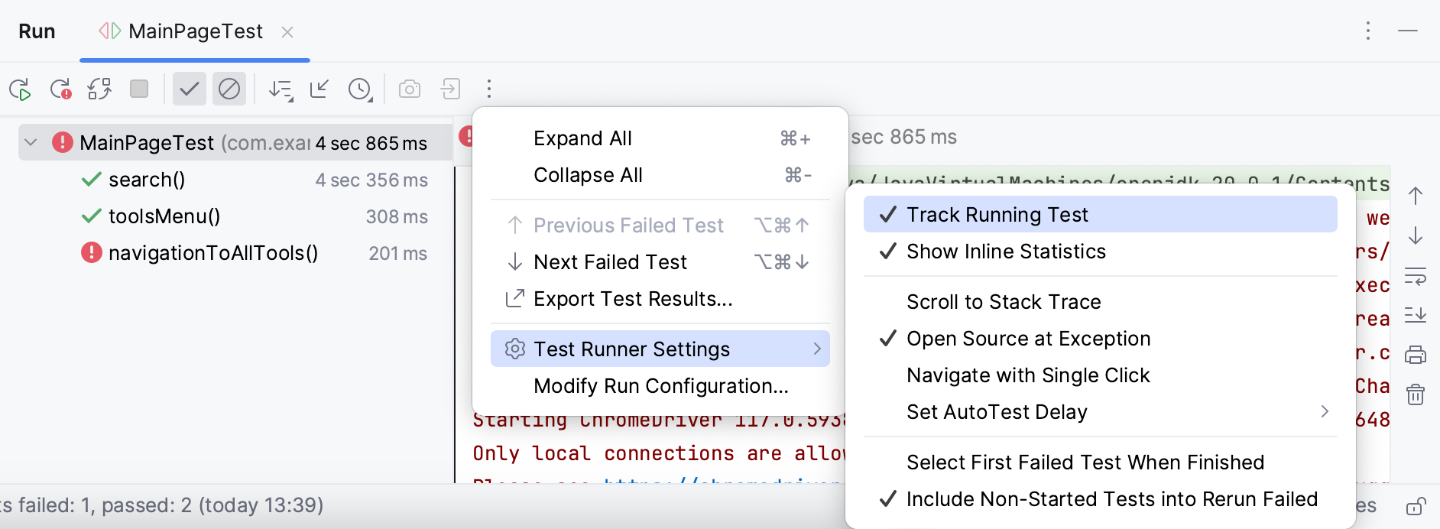The height and width of the screenshot is (529, 1440).
Task: Toggle Show Ignored tests button
Action: tap(229, 89)
